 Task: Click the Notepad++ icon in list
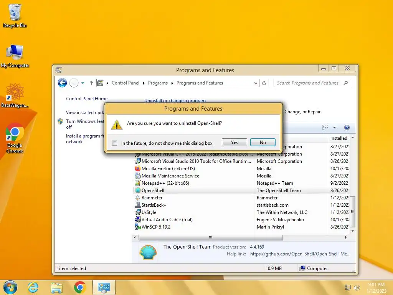click(x=138, y=183)
